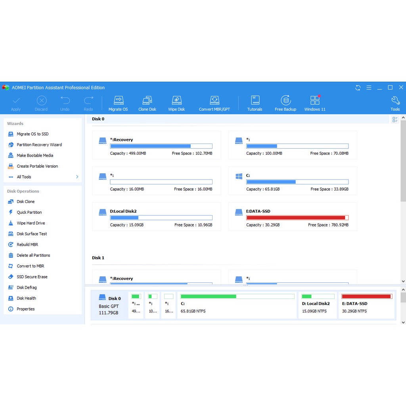Screen dimensions: 406x406
Task: Open the hamburger menu in title bar
Action: click(369, 88)
